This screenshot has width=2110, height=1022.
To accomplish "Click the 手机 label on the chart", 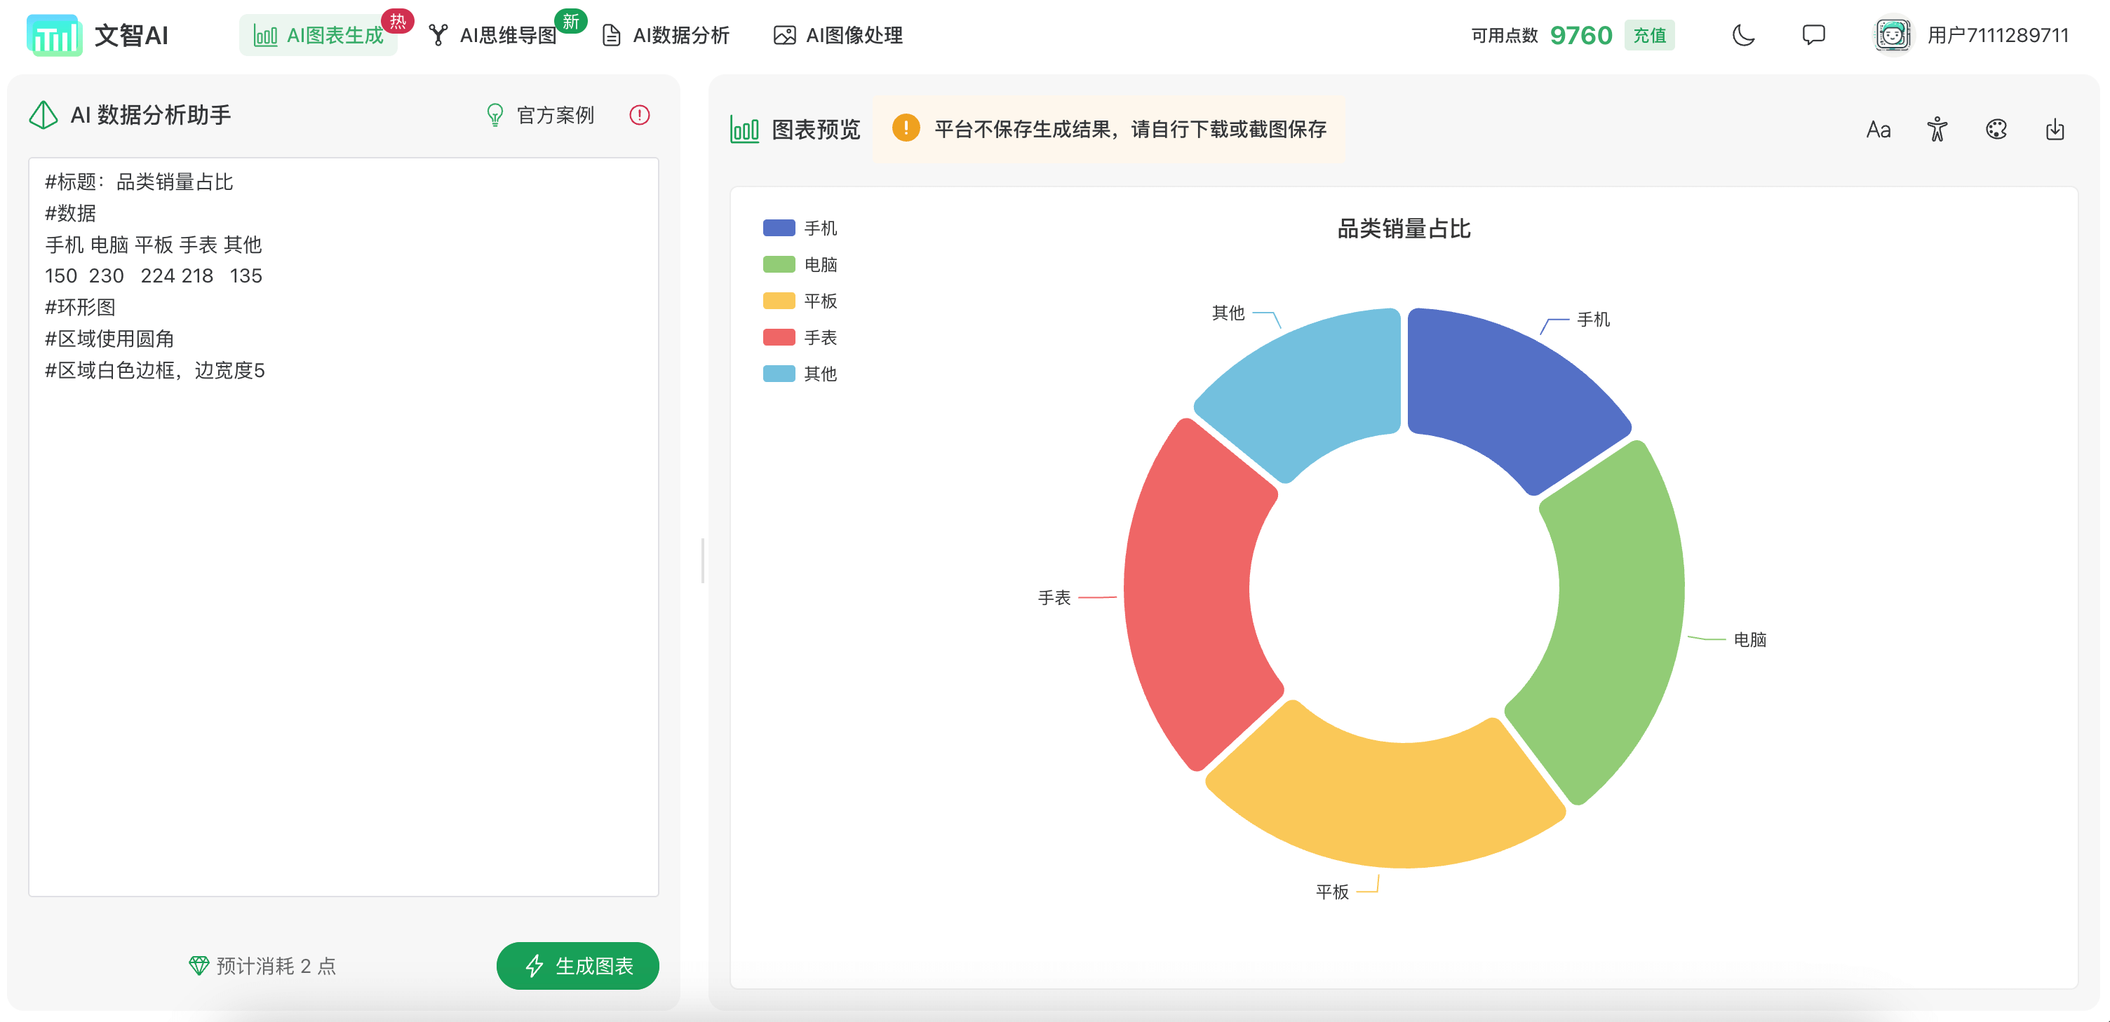I will click(1593, 320).
